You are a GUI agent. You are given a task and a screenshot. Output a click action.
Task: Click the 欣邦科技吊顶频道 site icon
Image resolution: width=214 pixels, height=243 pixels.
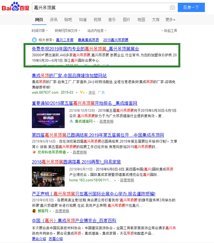click(34, 152)
